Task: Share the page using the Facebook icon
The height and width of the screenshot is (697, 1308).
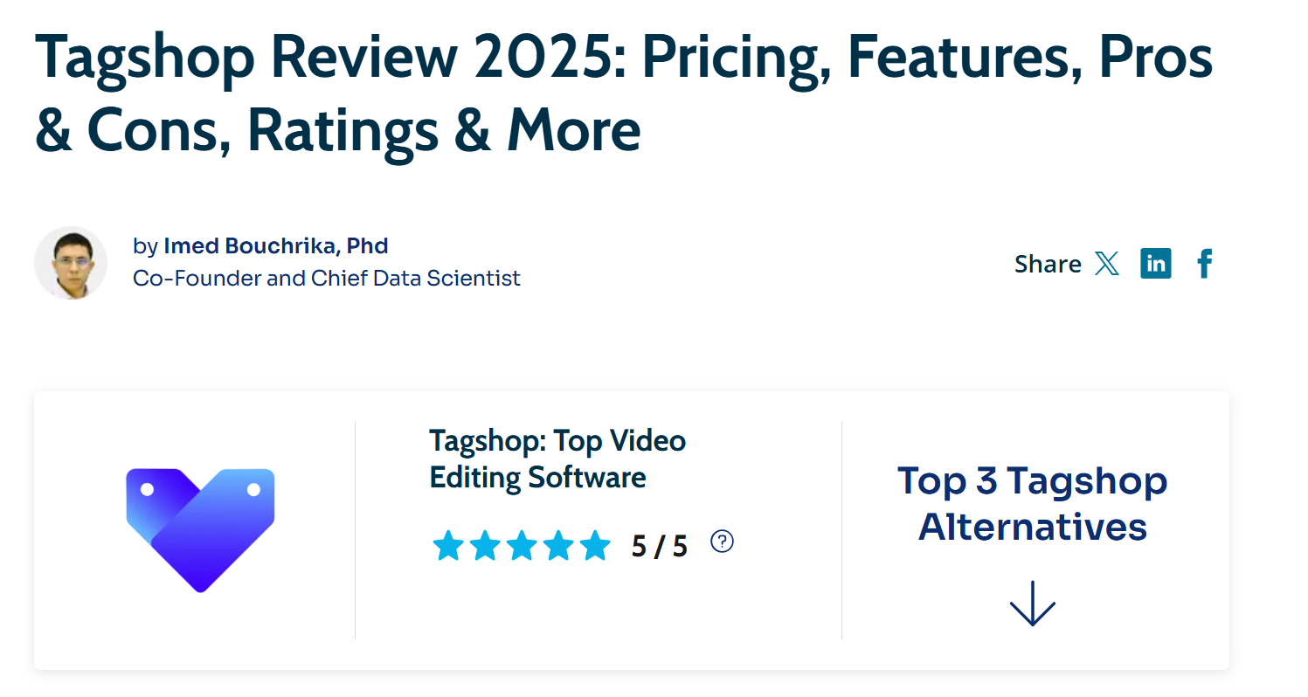Action: (x=1205, y=263)
